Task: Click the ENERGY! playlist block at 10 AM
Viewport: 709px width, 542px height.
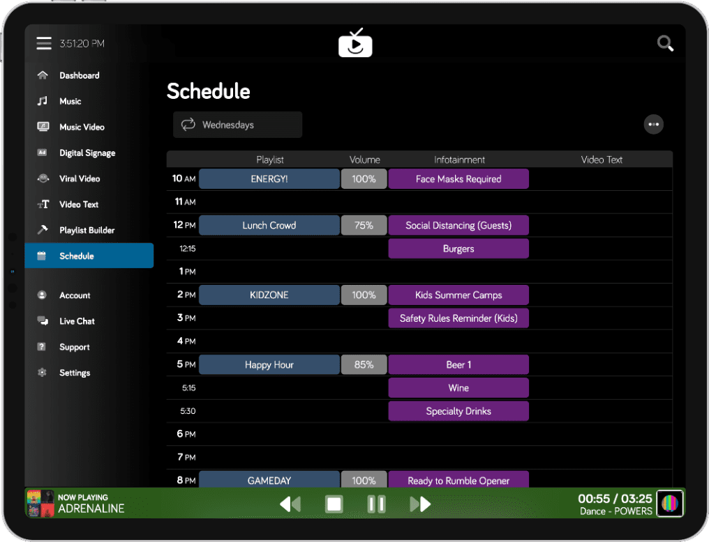Action: click(x=269, y=179)
